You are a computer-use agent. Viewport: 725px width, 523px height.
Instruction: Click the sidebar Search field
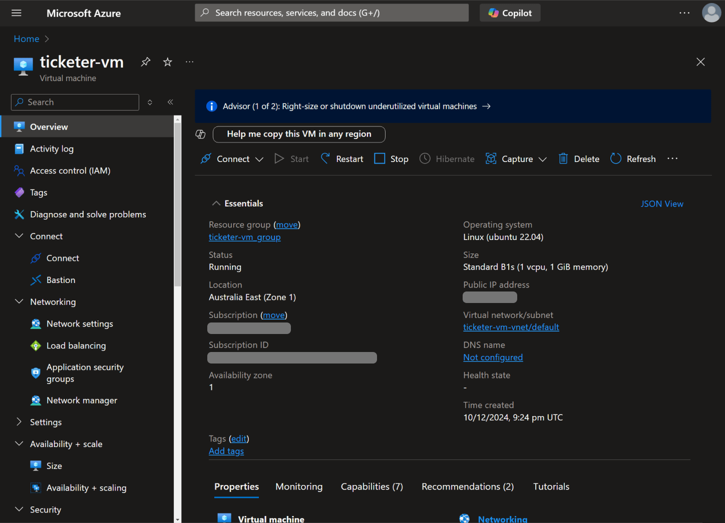coord(75,102)
